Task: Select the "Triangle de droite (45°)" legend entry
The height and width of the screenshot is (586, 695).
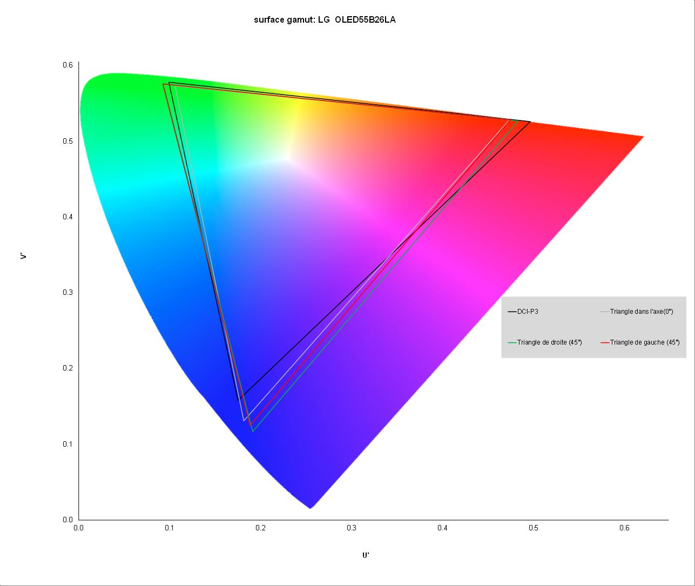Action: [549, 342]
